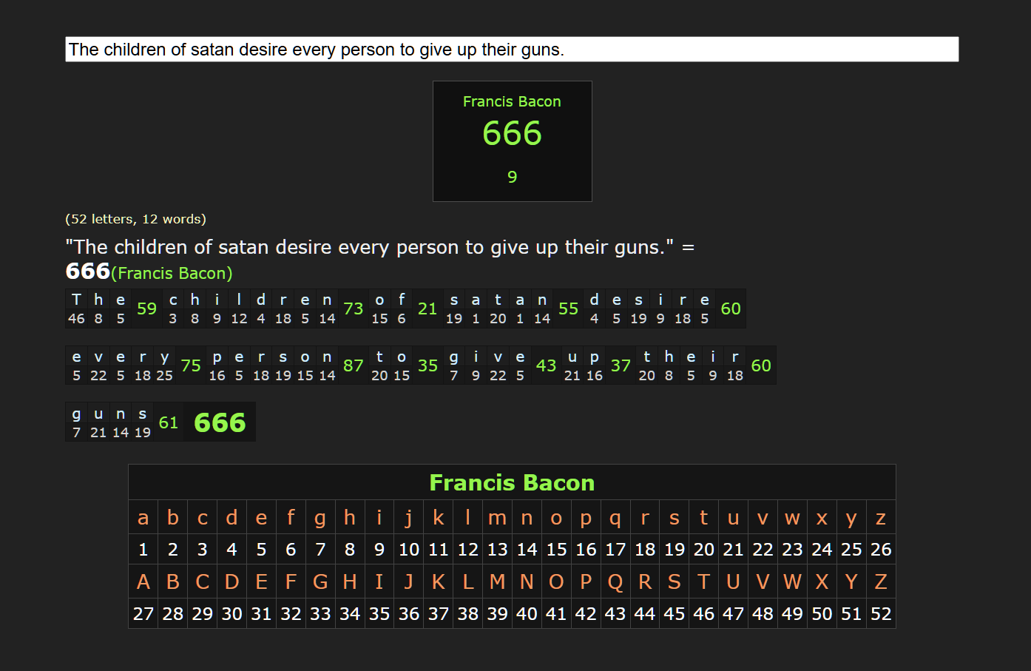Screen dimensions: 1031x671
Task: Click lowercase b in the cipher table
Action: pyautogui.click(x=173, y=518)
